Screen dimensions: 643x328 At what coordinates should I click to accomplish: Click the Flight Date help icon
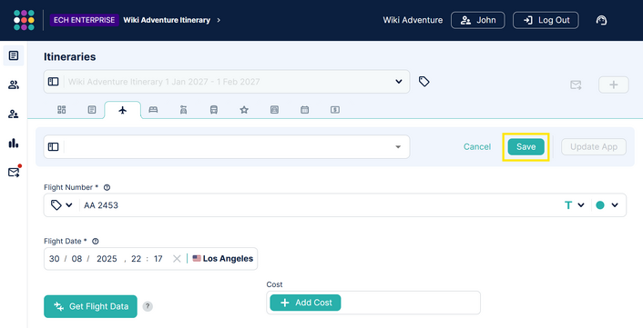click(x=96, y=242)
